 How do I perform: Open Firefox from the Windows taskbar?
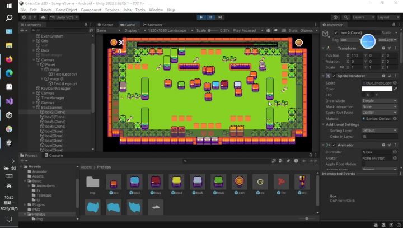tap(9, 59)
